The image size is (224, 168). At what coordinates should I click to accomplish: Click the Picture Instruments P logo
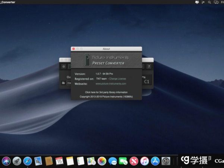[x=87, y=60]
